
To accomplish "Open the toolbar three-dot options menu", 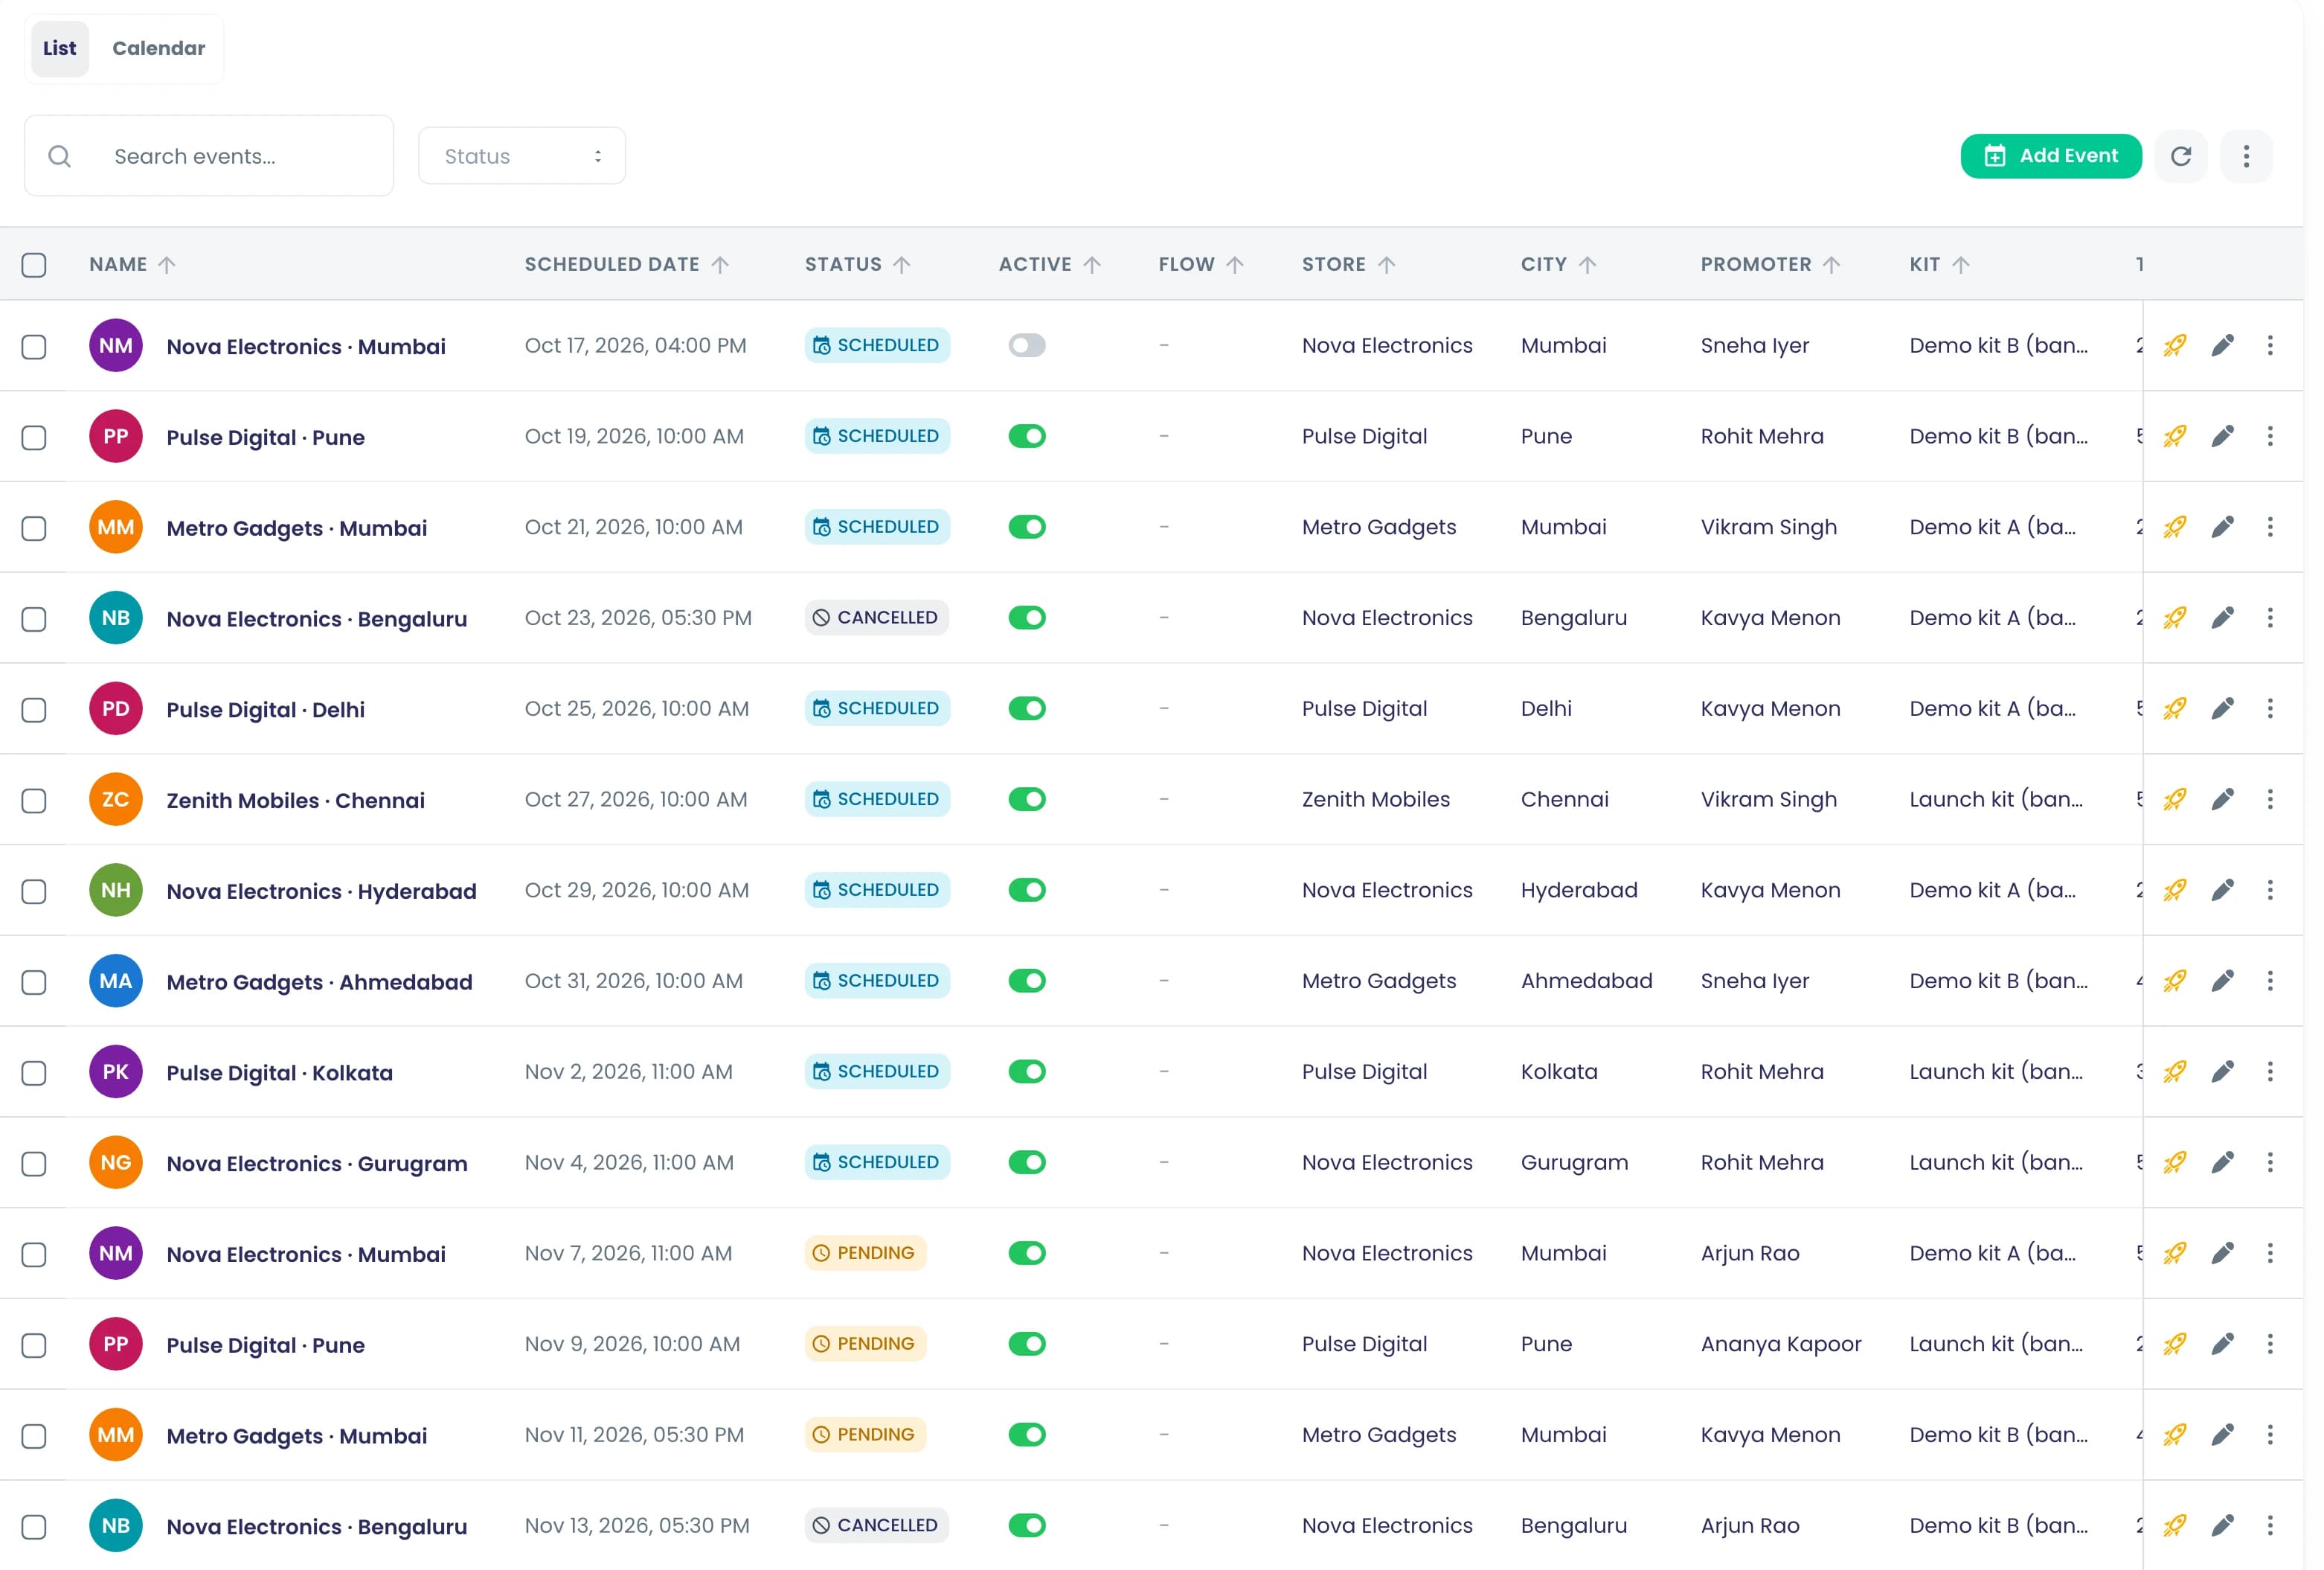I will click(x=2246, y=156).
